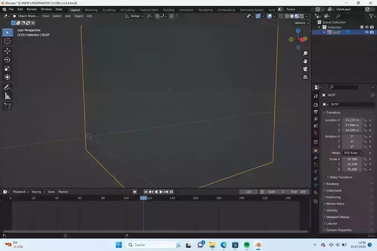Open the Object Mode dropdown

click(x=26, y=16)
